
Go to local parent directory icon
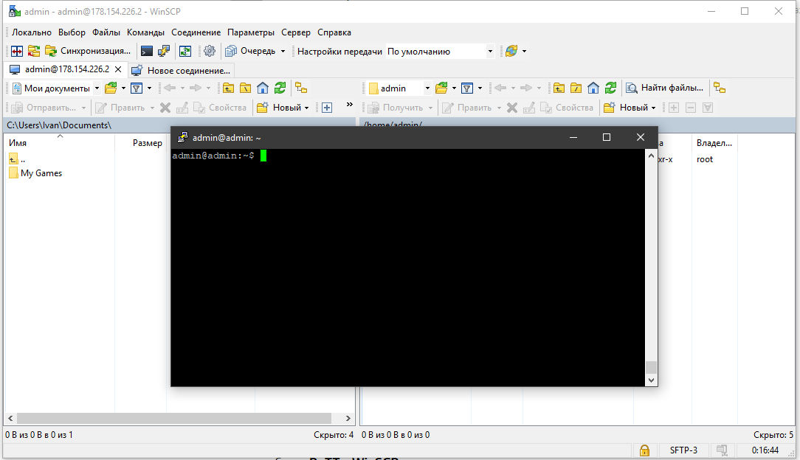click(x=228, y=88)
